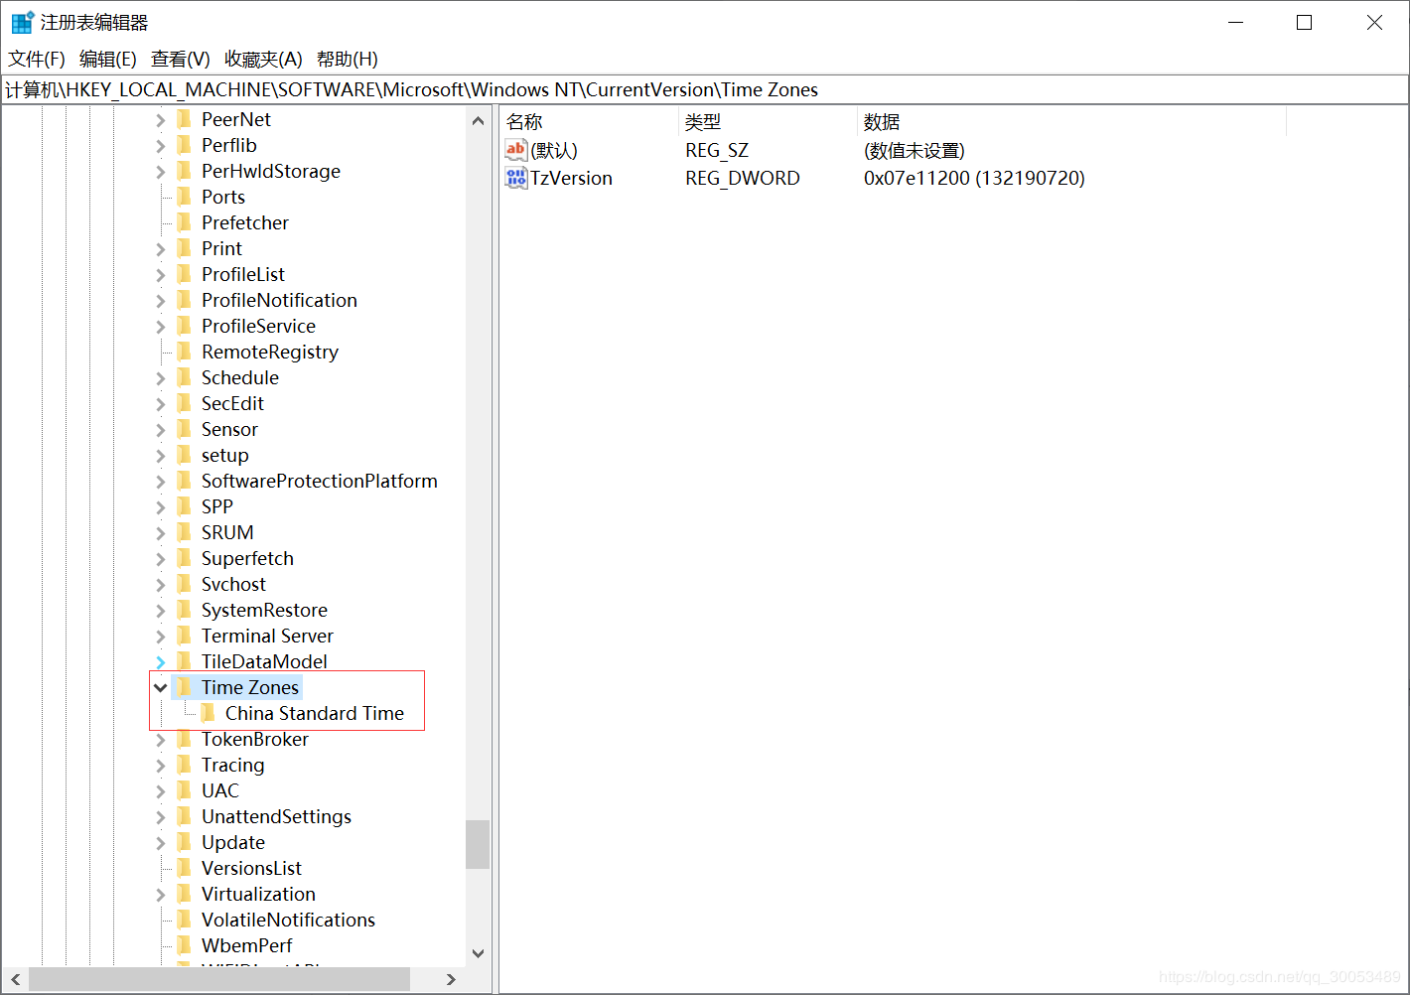Click the ProfileList folder icon
1410x995 pixels.
click(184, 274)
